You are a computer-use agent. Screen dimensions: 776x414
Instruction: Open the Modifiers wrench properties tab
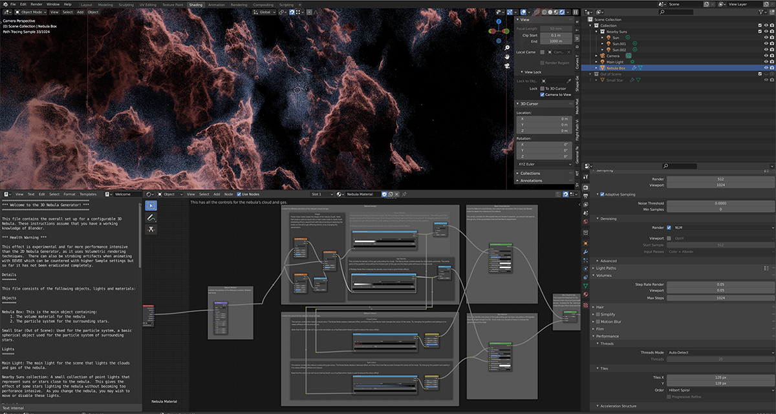point(586,251)
